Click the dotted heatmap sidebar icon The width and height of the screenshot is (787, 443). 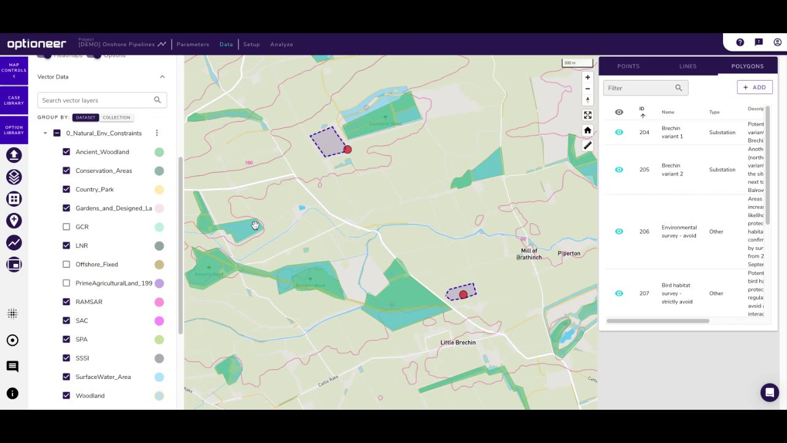click(12, 314)
